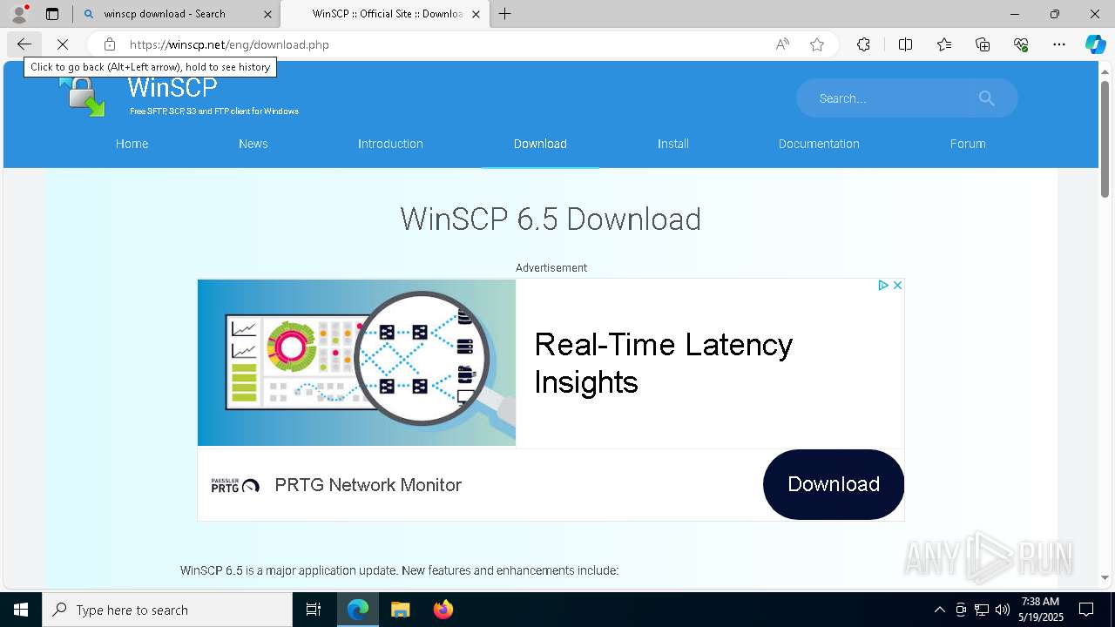This screenshot has width=1115, height=627.
Task: Open the Edge profile icon
Action: pos(18,14)
